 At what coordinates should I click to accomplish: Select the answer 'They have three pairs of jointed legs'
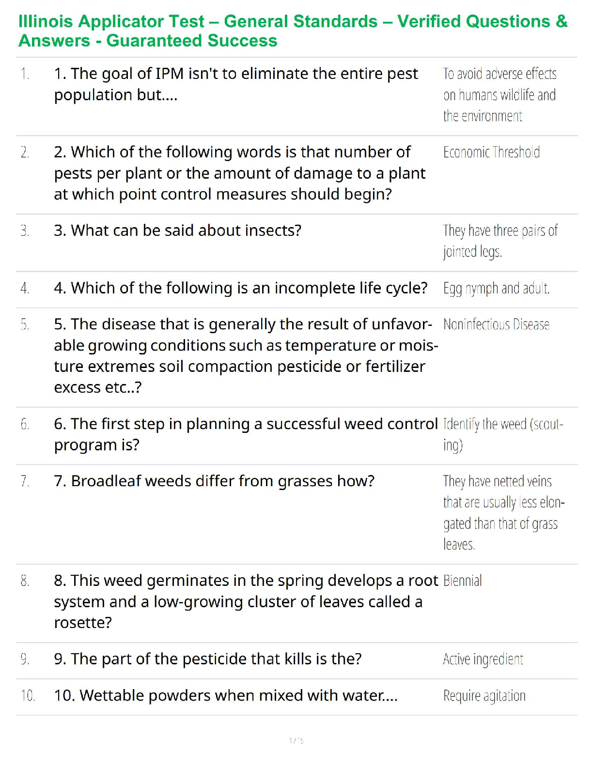500,241
